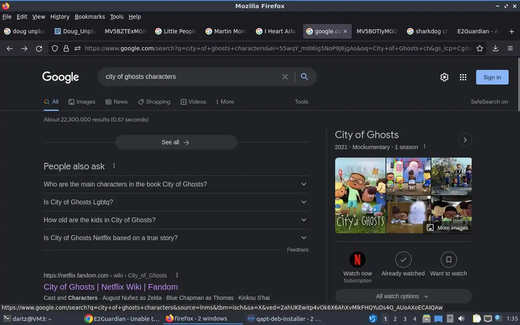Switch to the sharkdog tab
Screen dimensions: 520x325
[427, 31]
